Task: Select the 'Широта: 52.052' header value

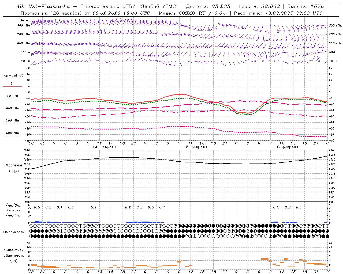Action: (259, 6)
